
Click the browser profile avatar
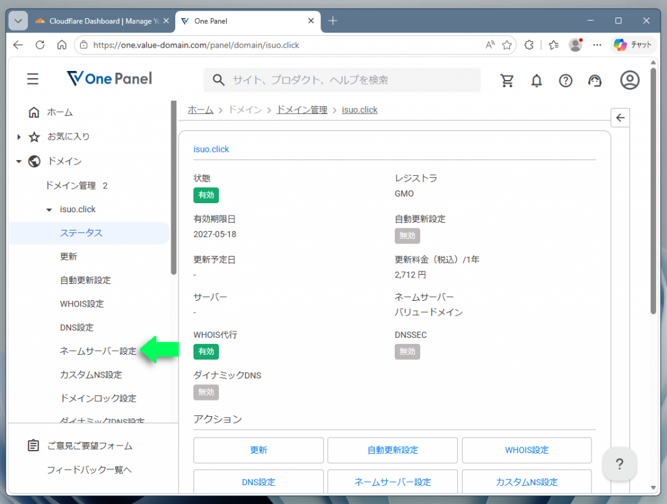click(576, 45)
